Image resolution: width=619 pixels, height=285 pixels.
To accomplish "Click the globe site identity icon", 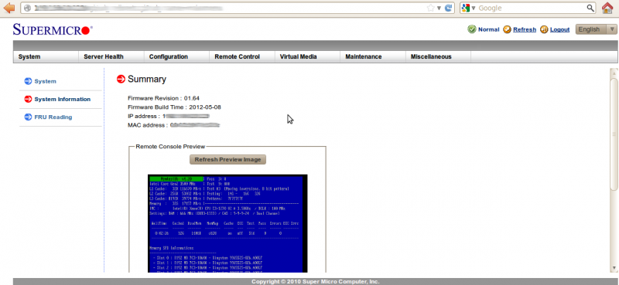I will 27,8.
